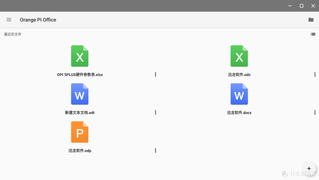This screenshot has height=180, width=319.
Task: Show more options for 新建文本文档.odt
Action: coord(155,112)
